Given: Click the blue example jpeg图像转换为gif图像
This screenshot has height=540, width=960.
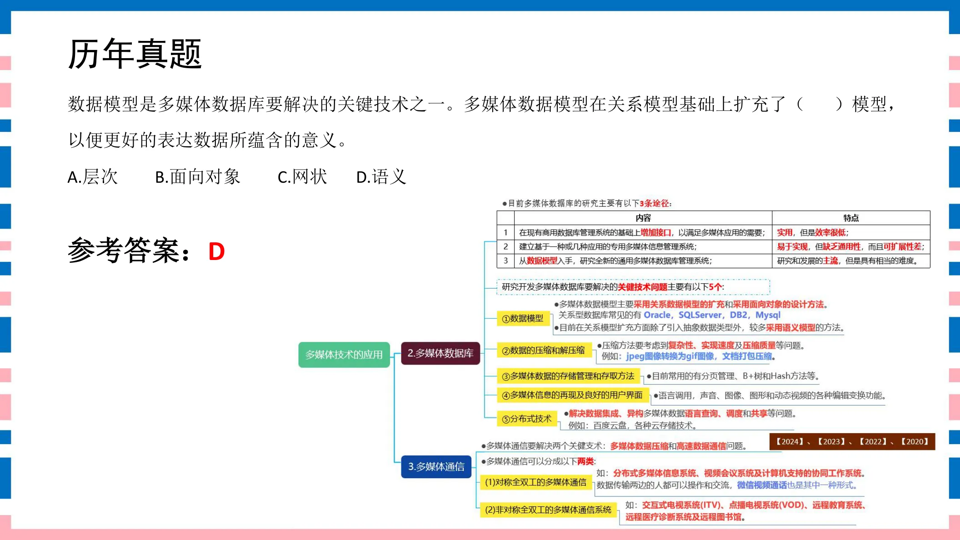Looking at the screenshot, I should [670, 356].
